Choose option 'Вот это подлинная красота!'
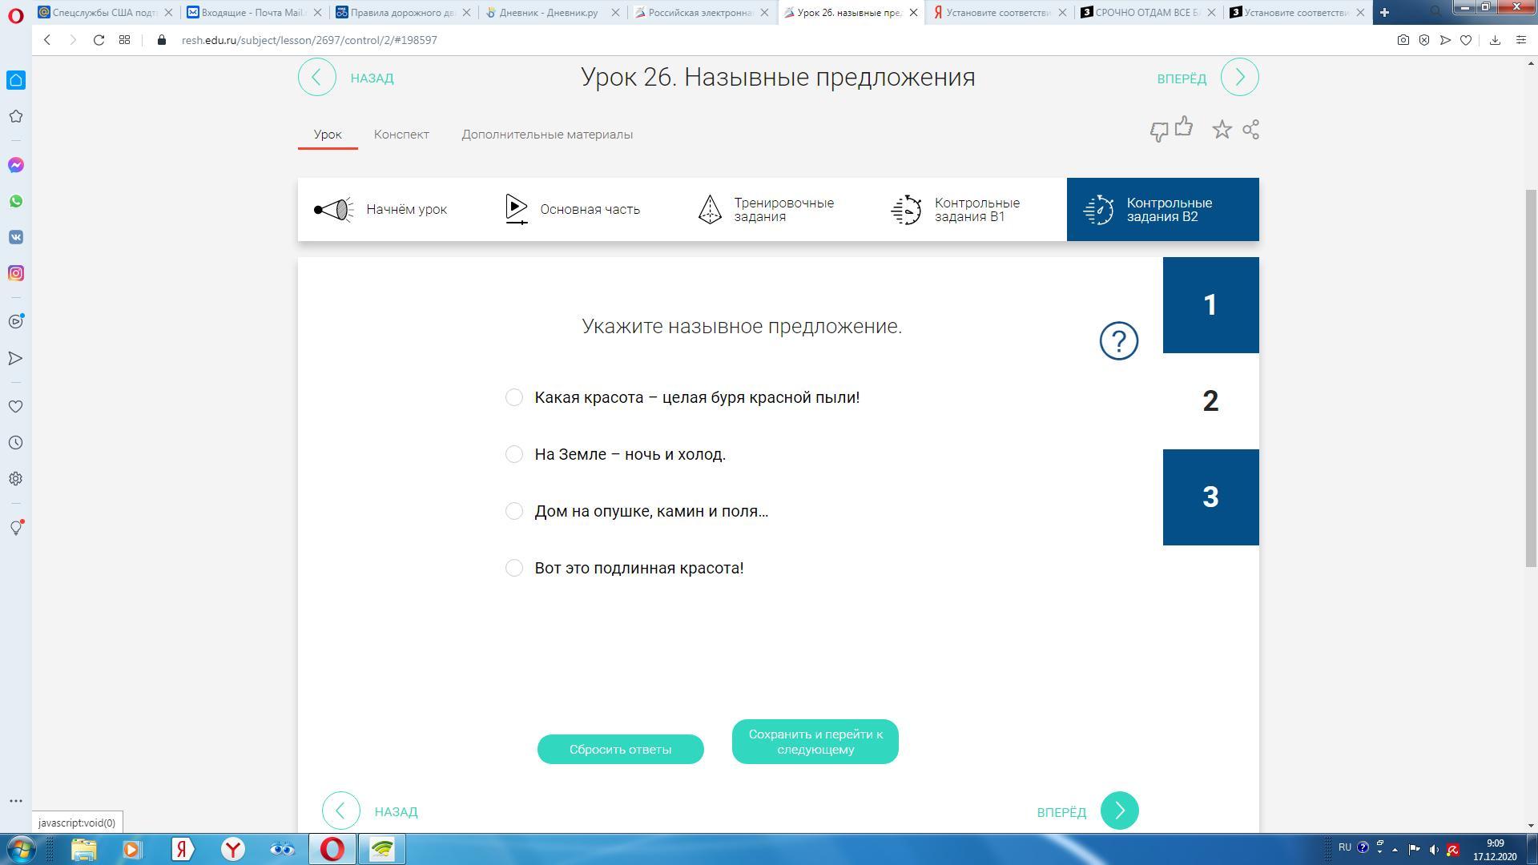 click(x=514, y=568)
